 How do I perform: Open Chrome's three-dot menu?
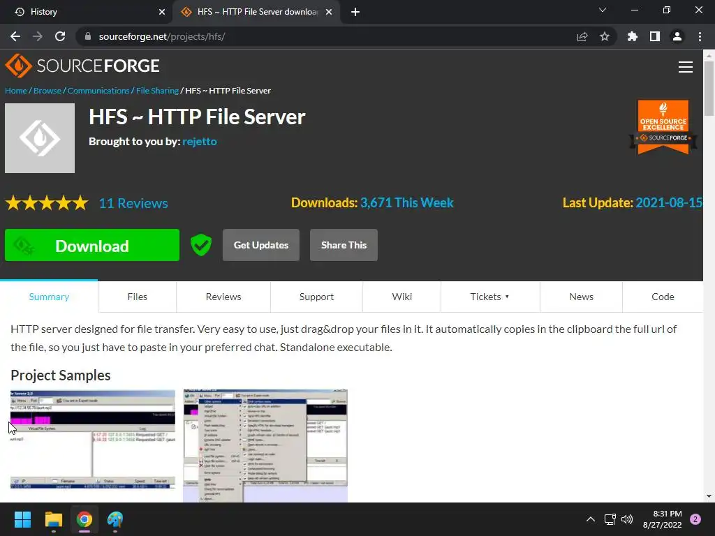[700, 36]
